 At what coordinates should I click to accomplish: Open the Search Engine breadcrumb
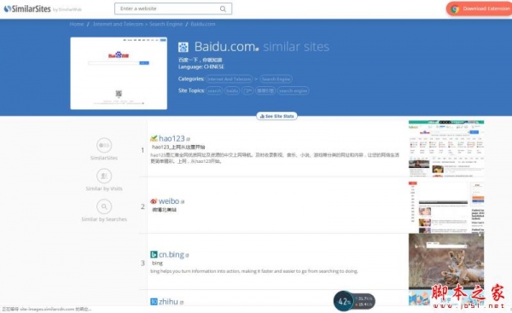tap(166, 24)
